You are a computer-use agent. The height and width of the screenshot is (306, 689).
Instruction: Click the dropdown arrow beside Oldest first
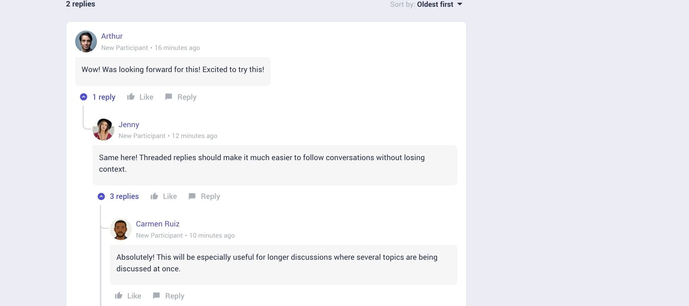pyautogui.click(x=460, y=4)
